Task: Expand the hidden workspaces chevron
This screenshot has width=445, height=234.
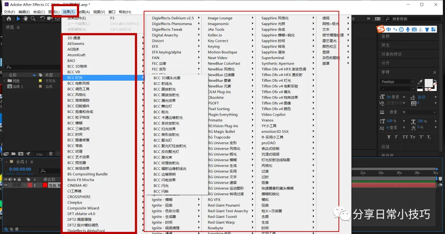Action: [368, 19]
